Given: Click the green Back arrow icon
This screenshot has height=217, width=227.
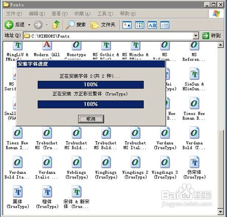Looking at the screenshot, I should click(9, 25).
